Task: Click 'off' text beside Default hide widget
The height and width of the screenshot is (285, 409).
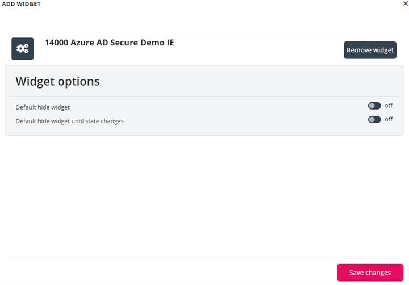Action: click(x=389, y=106)
